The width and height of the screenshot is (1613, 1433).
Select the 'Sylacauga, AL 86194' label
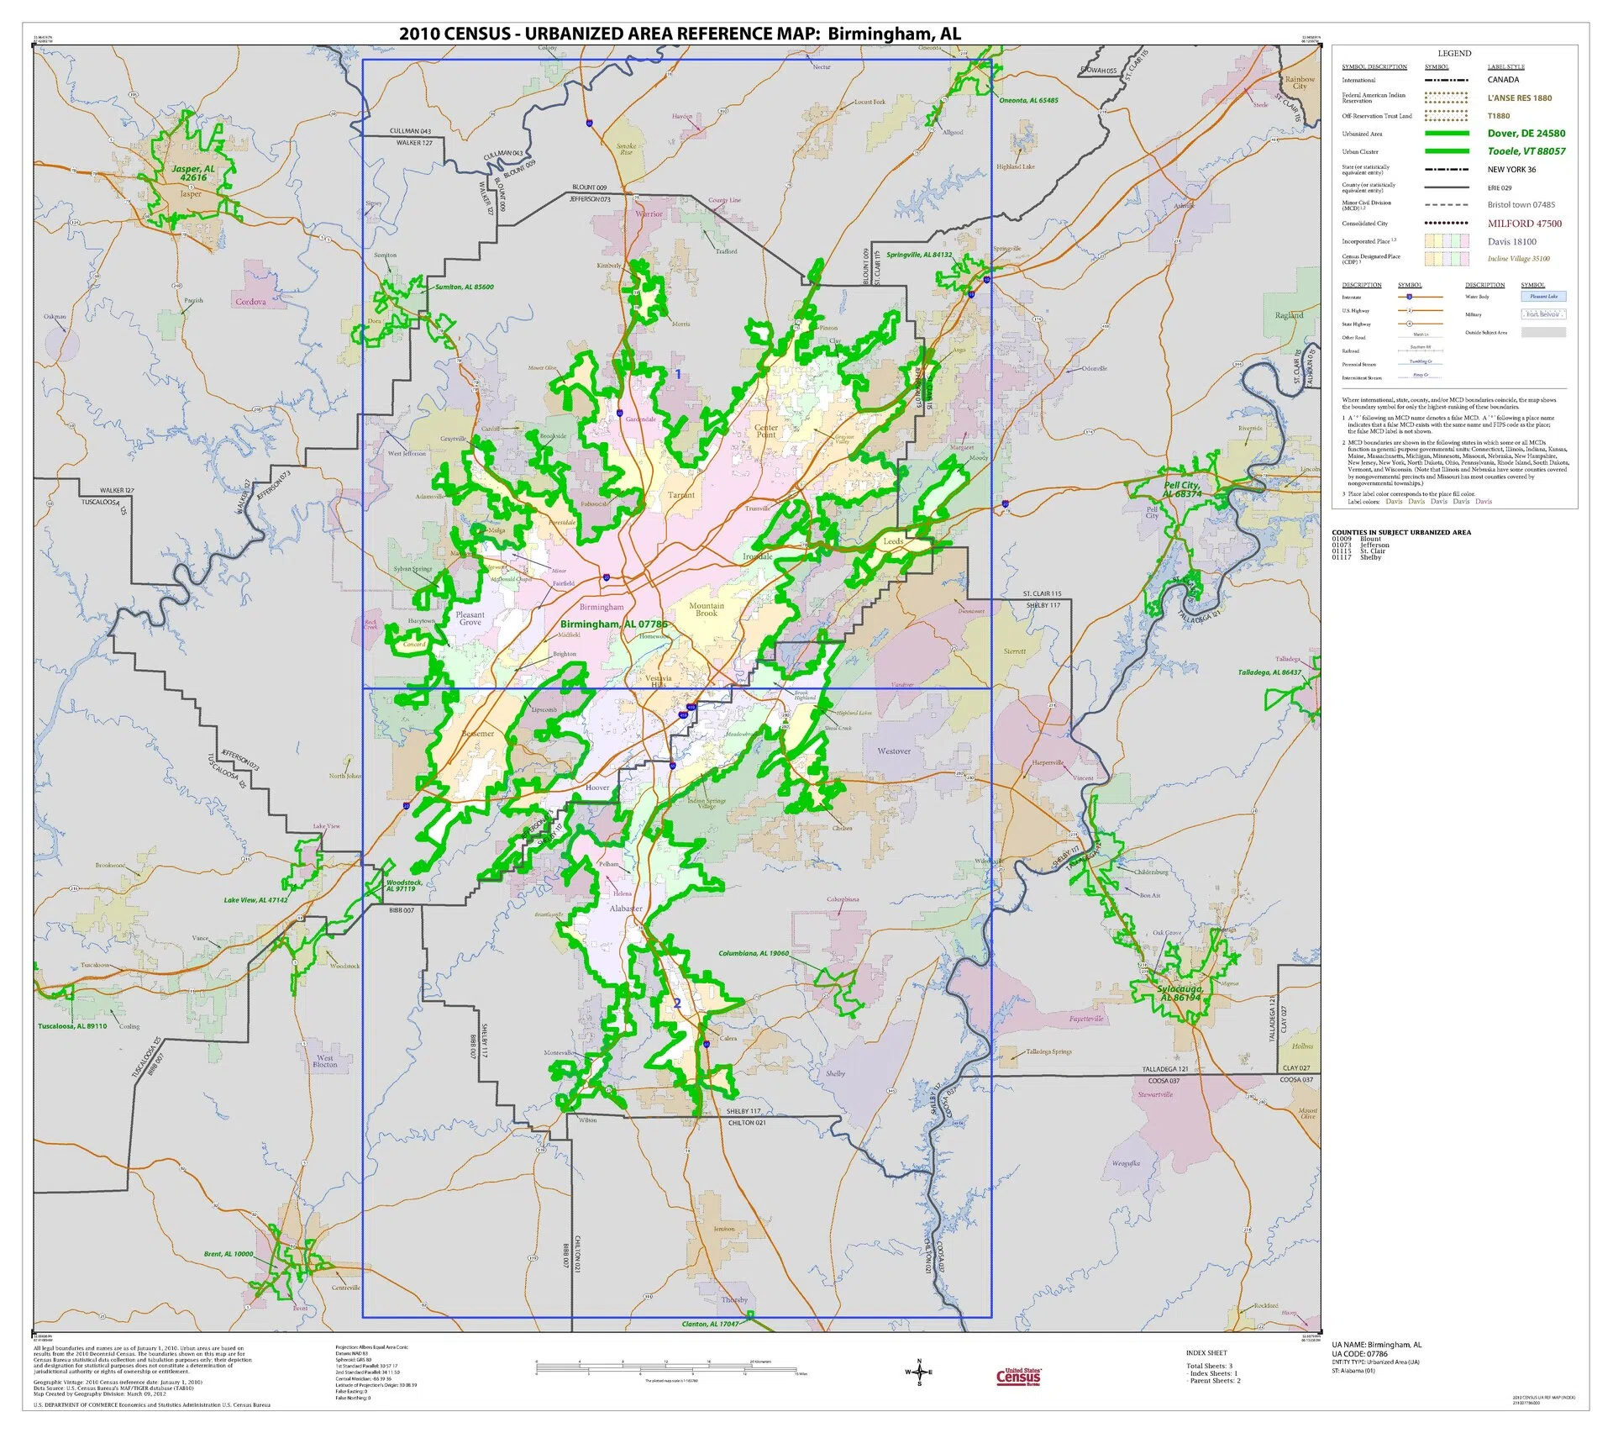click(x=1180, y=993)
